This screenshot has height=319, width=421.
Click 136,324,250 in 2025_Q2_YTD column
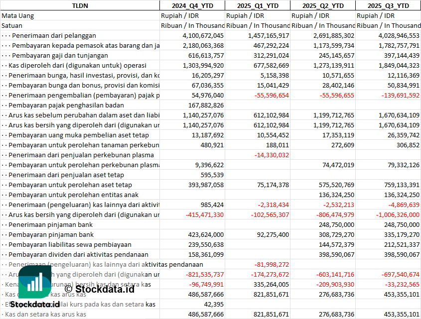coord(336,195)
